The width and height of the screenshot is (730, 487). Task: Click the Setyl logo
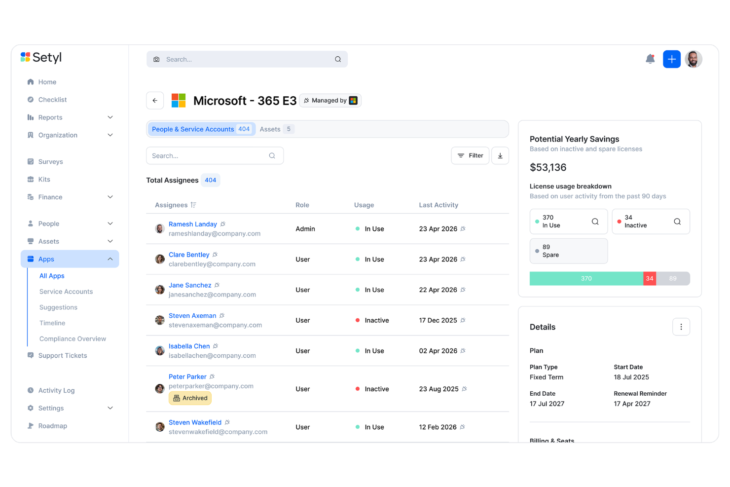[41, 57]
